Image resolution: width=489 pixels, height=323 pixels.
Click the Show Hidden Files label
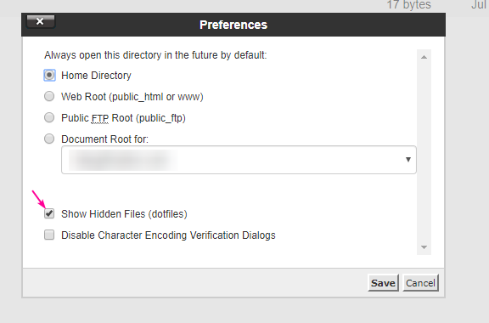[x=124, y=214]
